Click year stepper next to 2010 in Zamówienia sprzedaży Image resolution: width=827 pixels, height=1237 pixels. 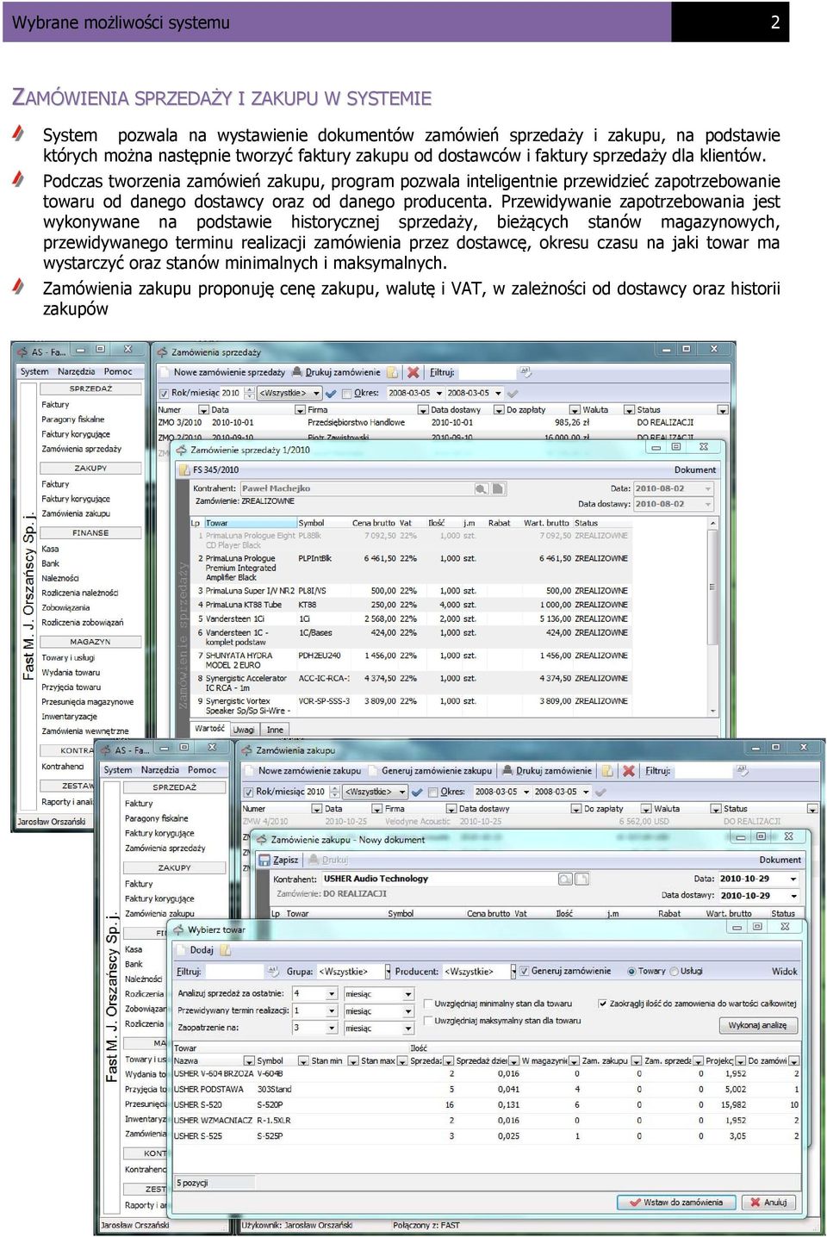[250, 393]
